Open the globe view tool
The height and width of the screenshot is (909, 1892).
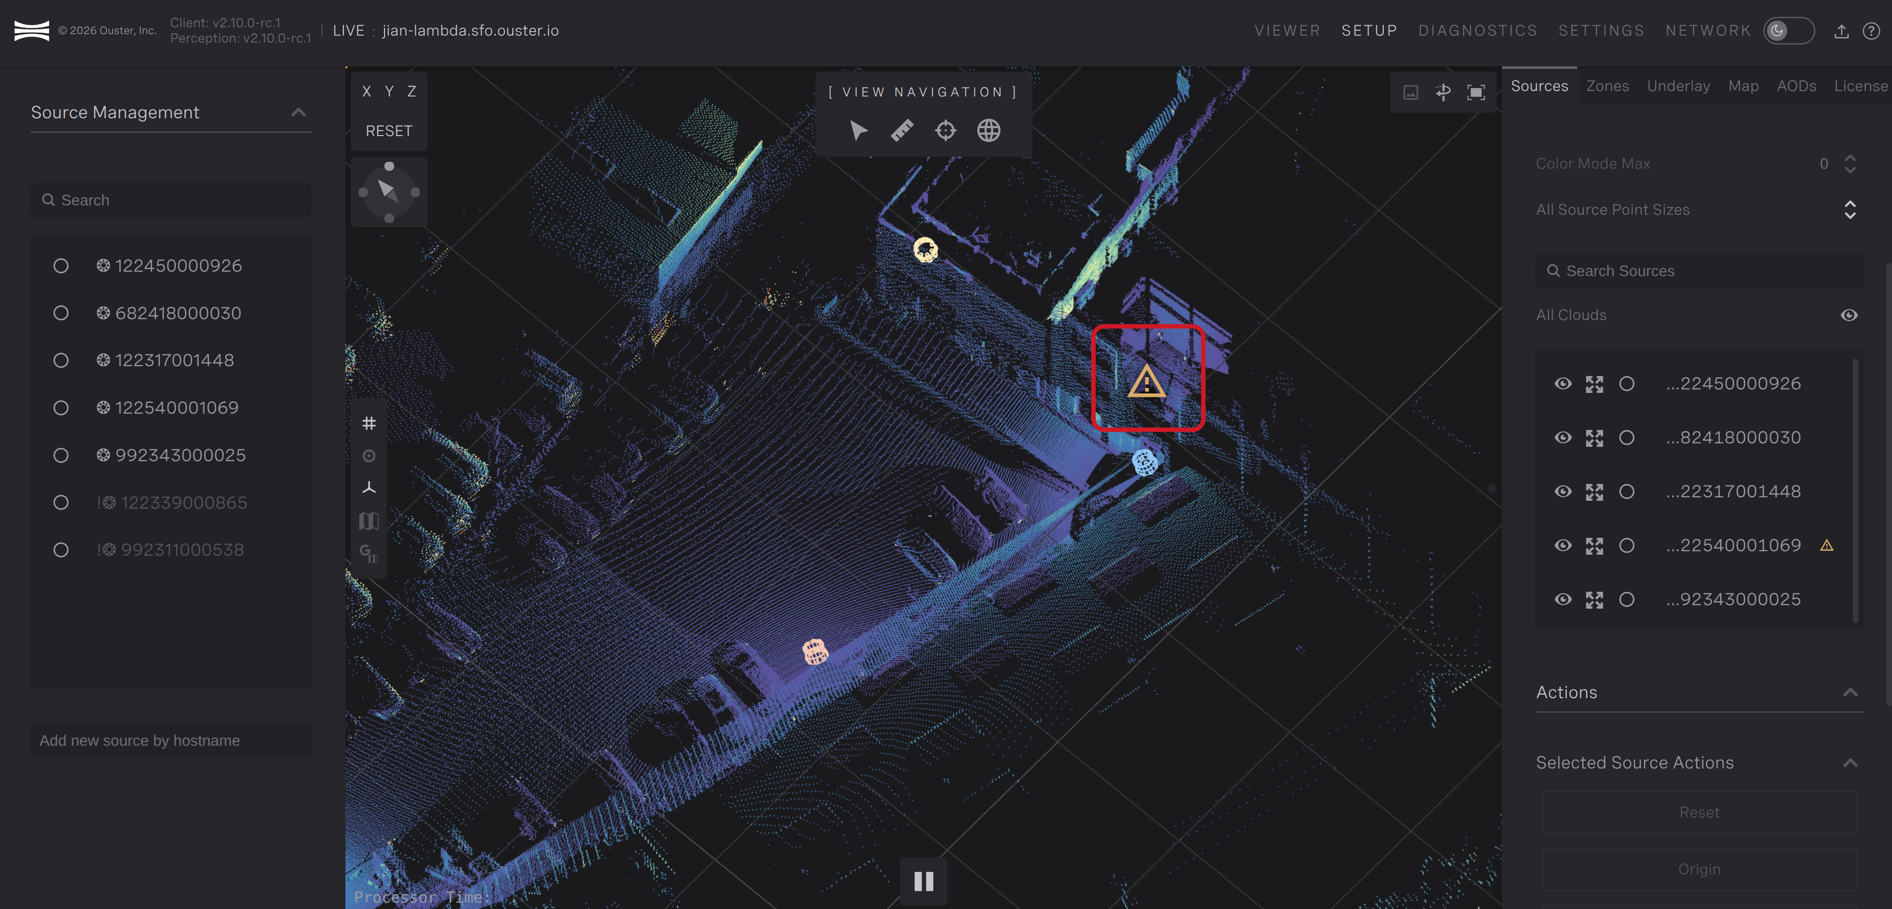click(x=989, y=131)
